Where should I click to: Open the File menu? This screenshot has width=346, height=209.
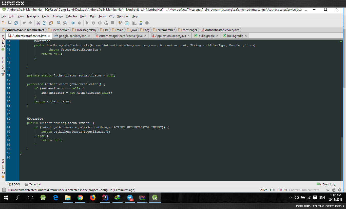[4, 16]
